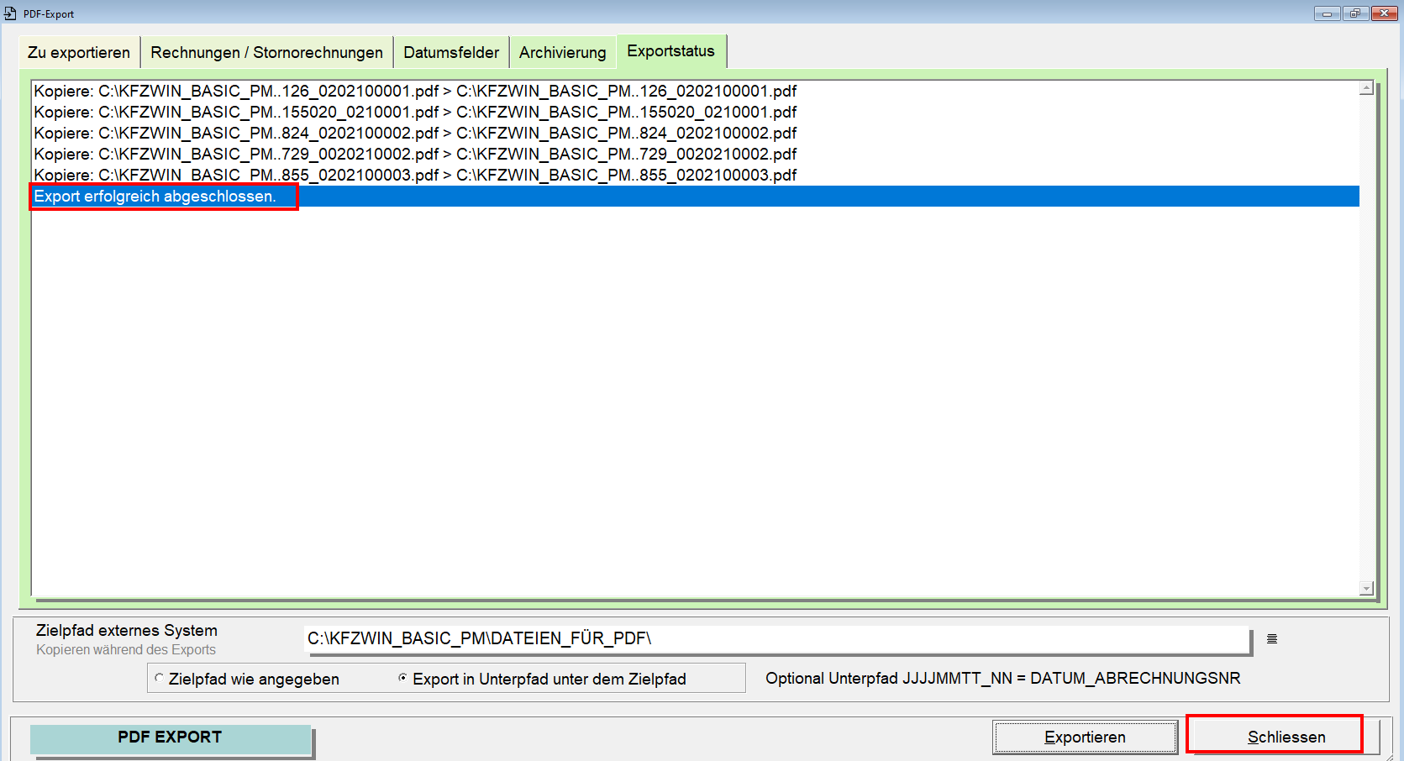Click the Schliessen button

1286,737
